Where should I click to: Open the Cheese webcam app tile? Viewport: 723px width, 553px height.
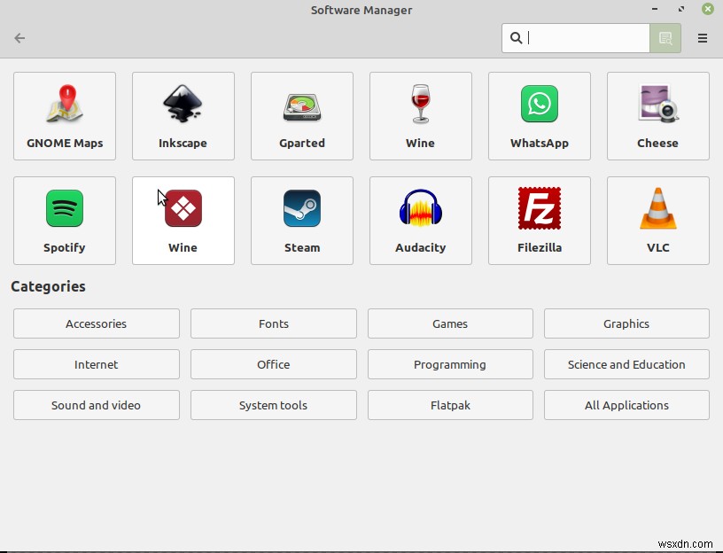[x=658, y=116]
